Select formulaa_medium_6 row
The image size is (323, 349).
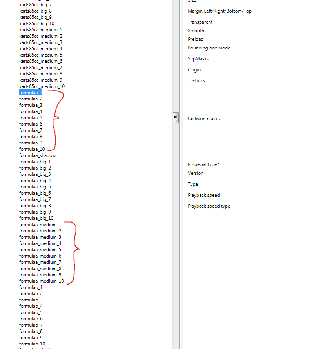[40, 256]
